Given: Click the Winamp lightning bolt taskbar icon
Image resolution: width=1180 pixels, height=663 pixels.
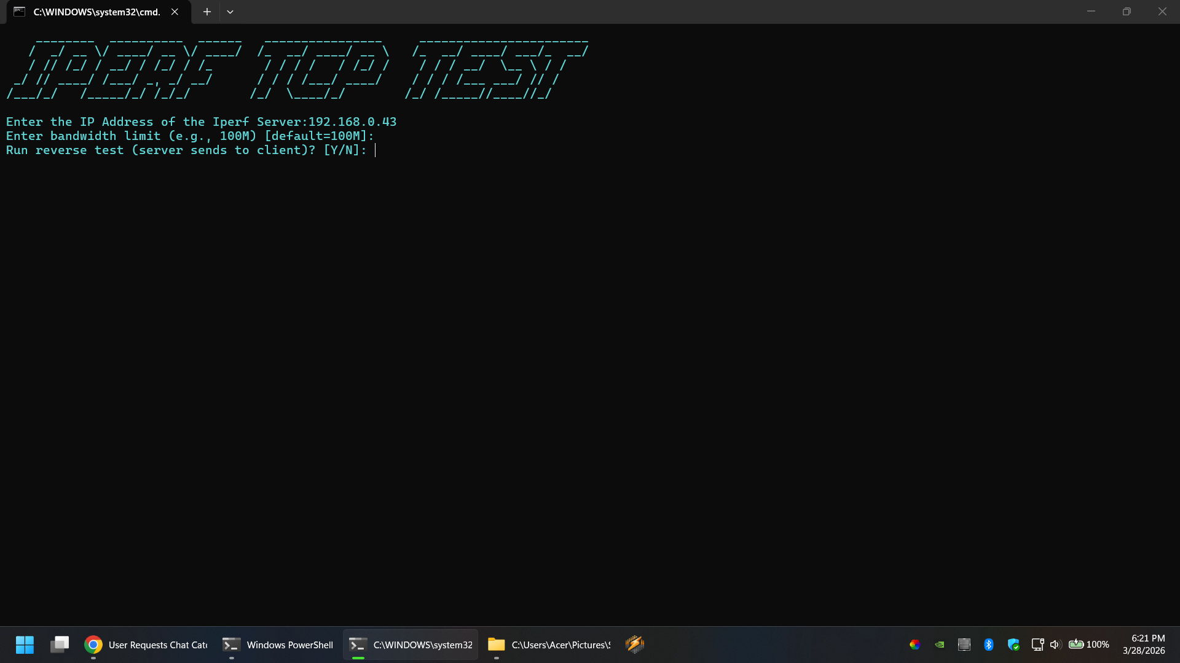Looking at the screenshot, I should tap(634, 644).
